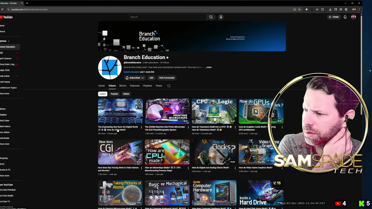Open the browser Extensions puzzle icon

tap(322, 9)
